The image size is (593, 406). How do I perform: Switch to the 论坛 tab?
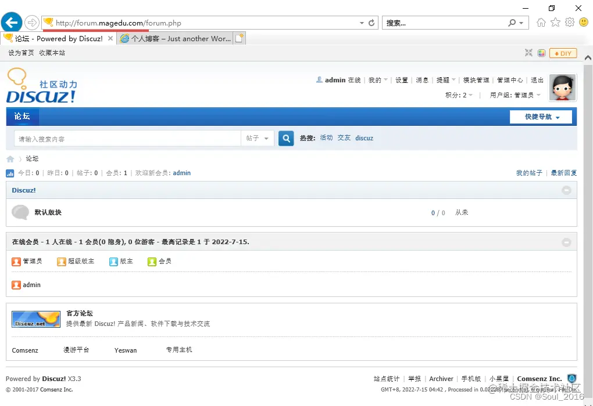(x=22, y=117)
